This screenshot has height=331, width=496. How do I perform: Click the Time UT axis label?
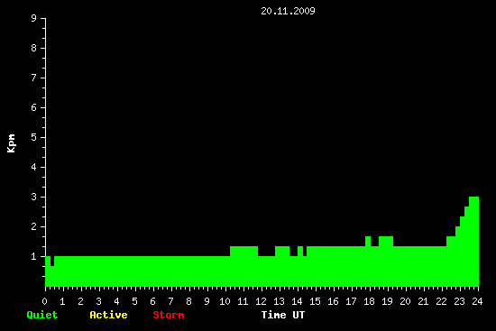tap(283, 315)
